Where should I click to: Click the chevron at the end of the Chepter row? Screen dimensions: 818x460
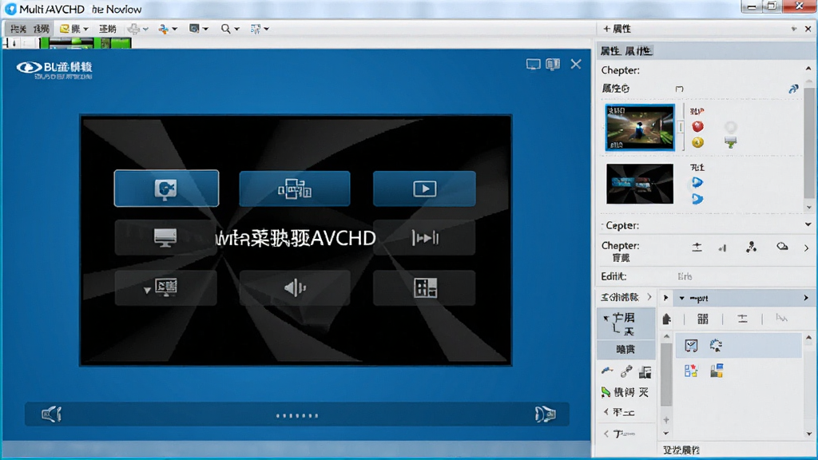[807, 248]
